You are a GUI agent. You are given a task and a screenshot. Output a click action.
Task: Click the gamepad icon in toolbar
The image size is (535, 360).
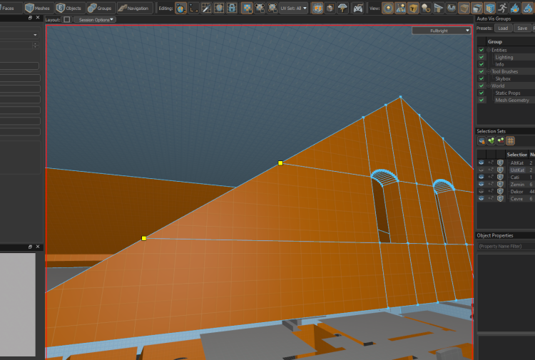coord(358,8)
